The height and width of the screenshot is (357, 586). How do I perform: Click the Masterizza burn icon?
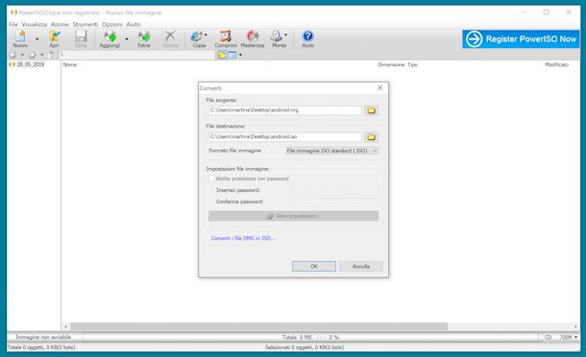tap(253, 38)
